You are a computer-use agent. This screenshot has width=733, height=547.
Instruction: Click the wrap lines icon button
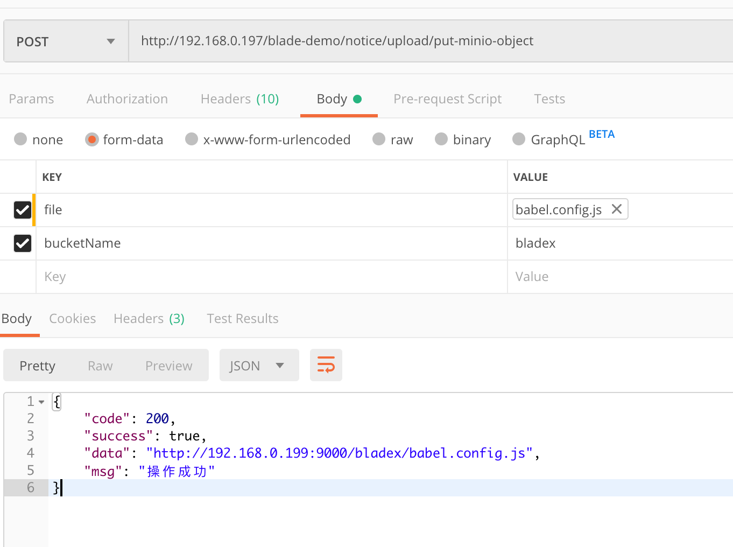326,365
